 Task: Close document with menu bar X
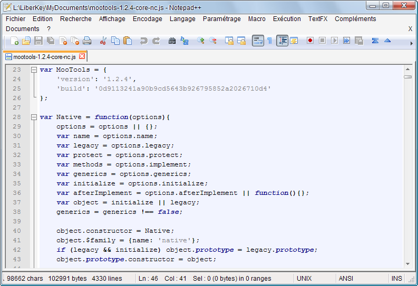click(x=410, y=29)
